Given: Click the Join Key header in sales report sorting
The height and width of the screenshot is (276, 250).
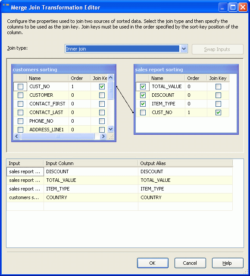Looking at the screenshot, I should (x=218, y=78).
